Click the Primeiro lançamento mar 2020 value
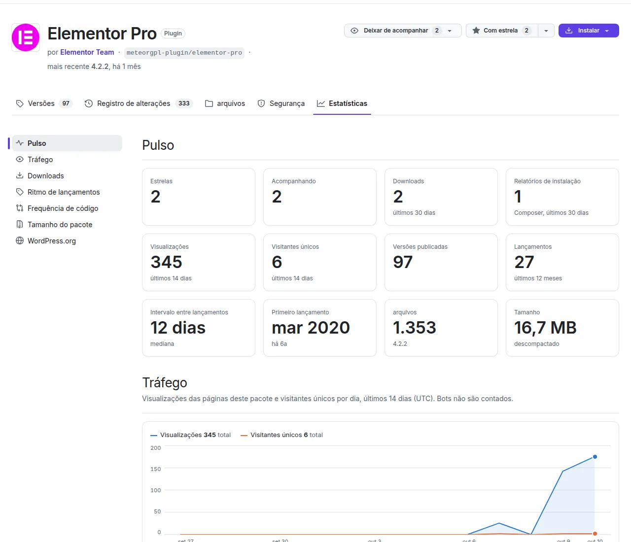This screenshot has width=631, height=542. point(311,328)
